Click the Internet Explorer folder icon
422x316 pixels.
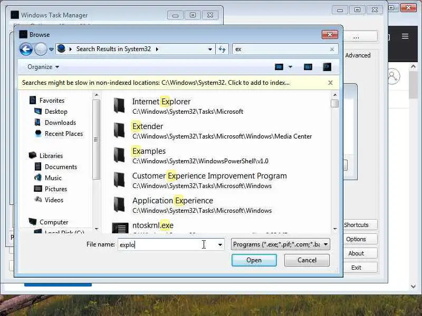pyautogui.click(x=119, y=105)
